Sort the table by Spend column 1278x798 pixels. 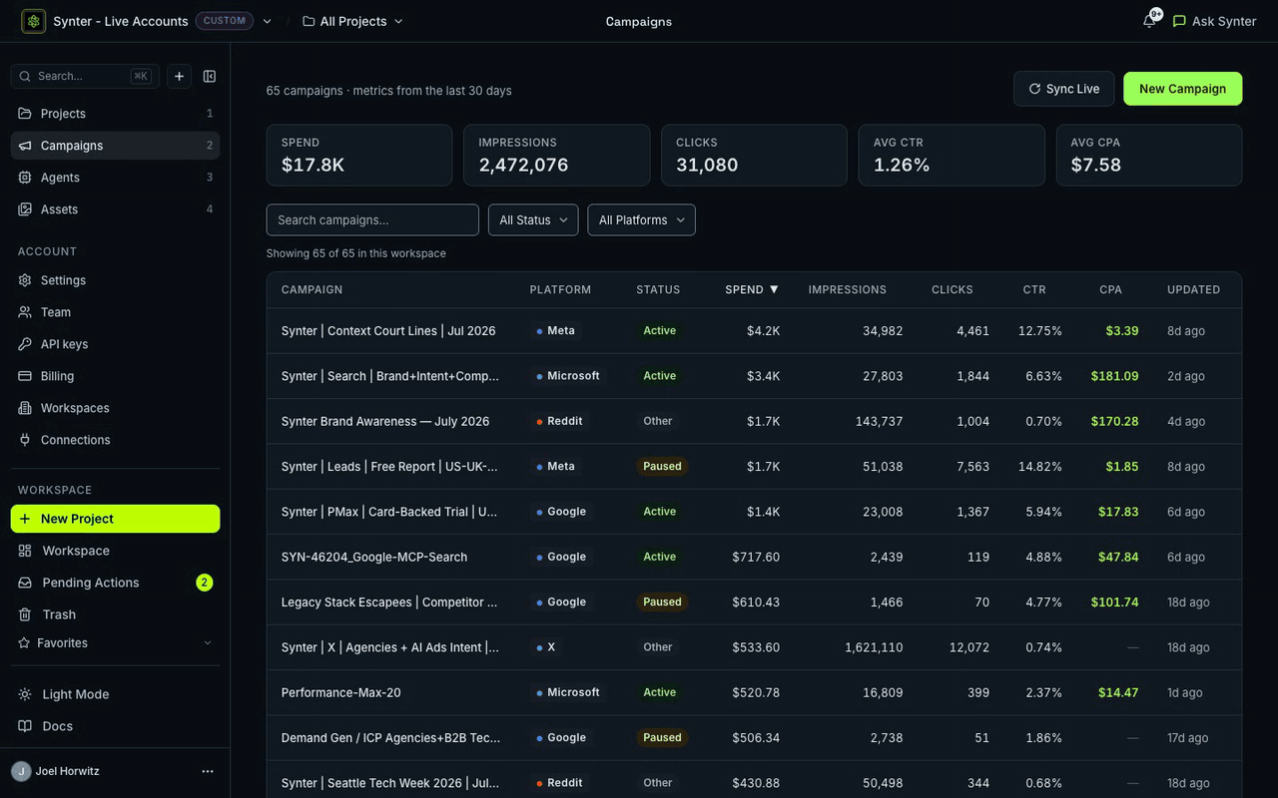tap(752, 289)
